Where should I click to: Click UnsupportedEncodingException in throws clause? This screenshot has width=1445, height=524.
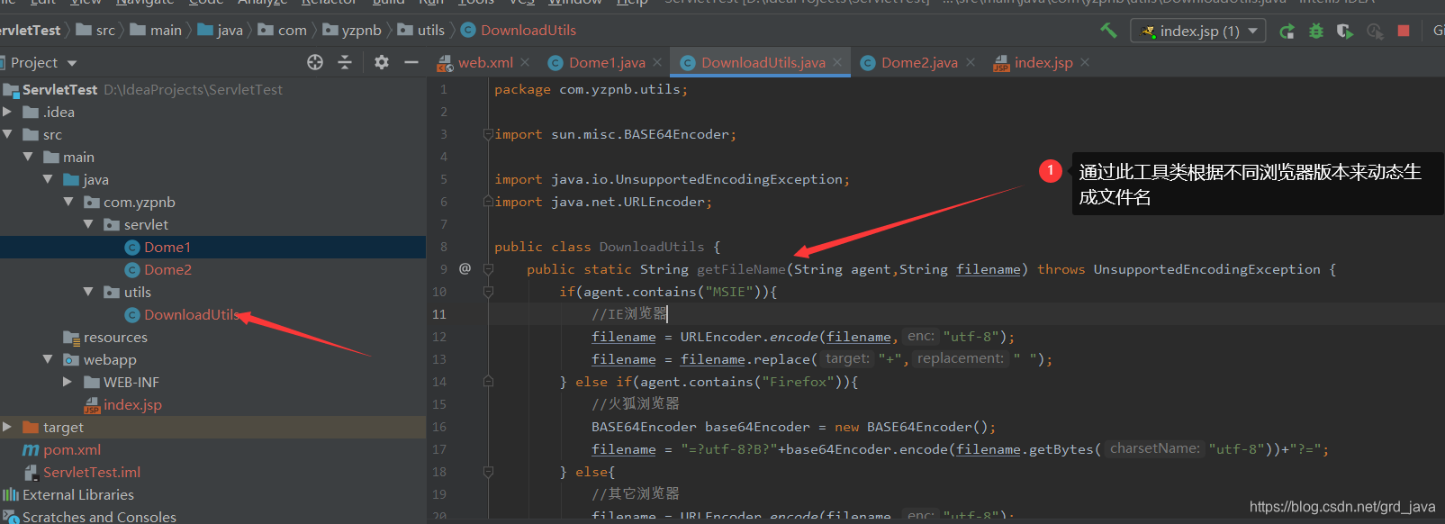click(x=1206, y=269)
